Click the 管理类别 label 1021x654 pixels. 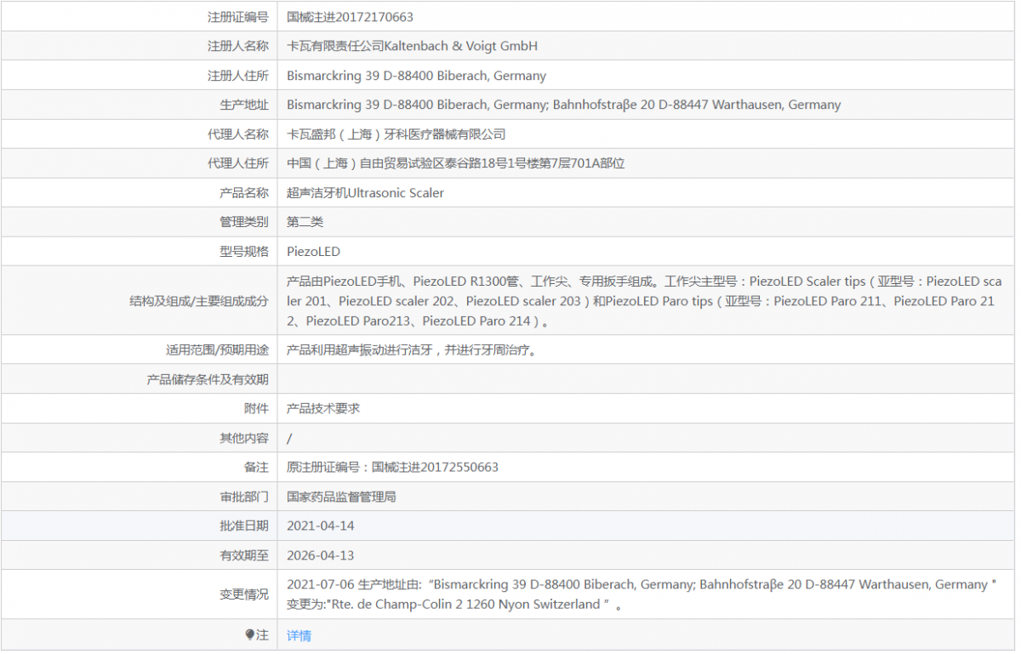[244, 222]
